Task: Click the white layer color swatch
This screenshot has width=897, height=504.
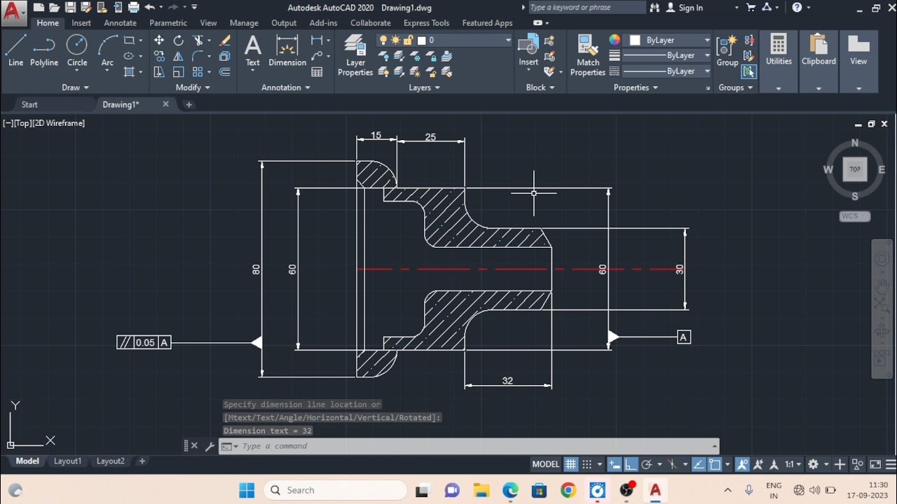Action: (x=421, y=41)
